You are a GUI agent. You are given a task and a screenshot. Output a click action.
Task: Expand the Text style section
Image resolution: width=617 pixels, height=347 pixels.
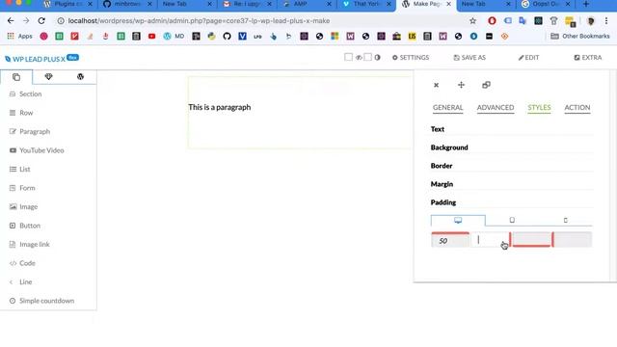tap(437, 129)
